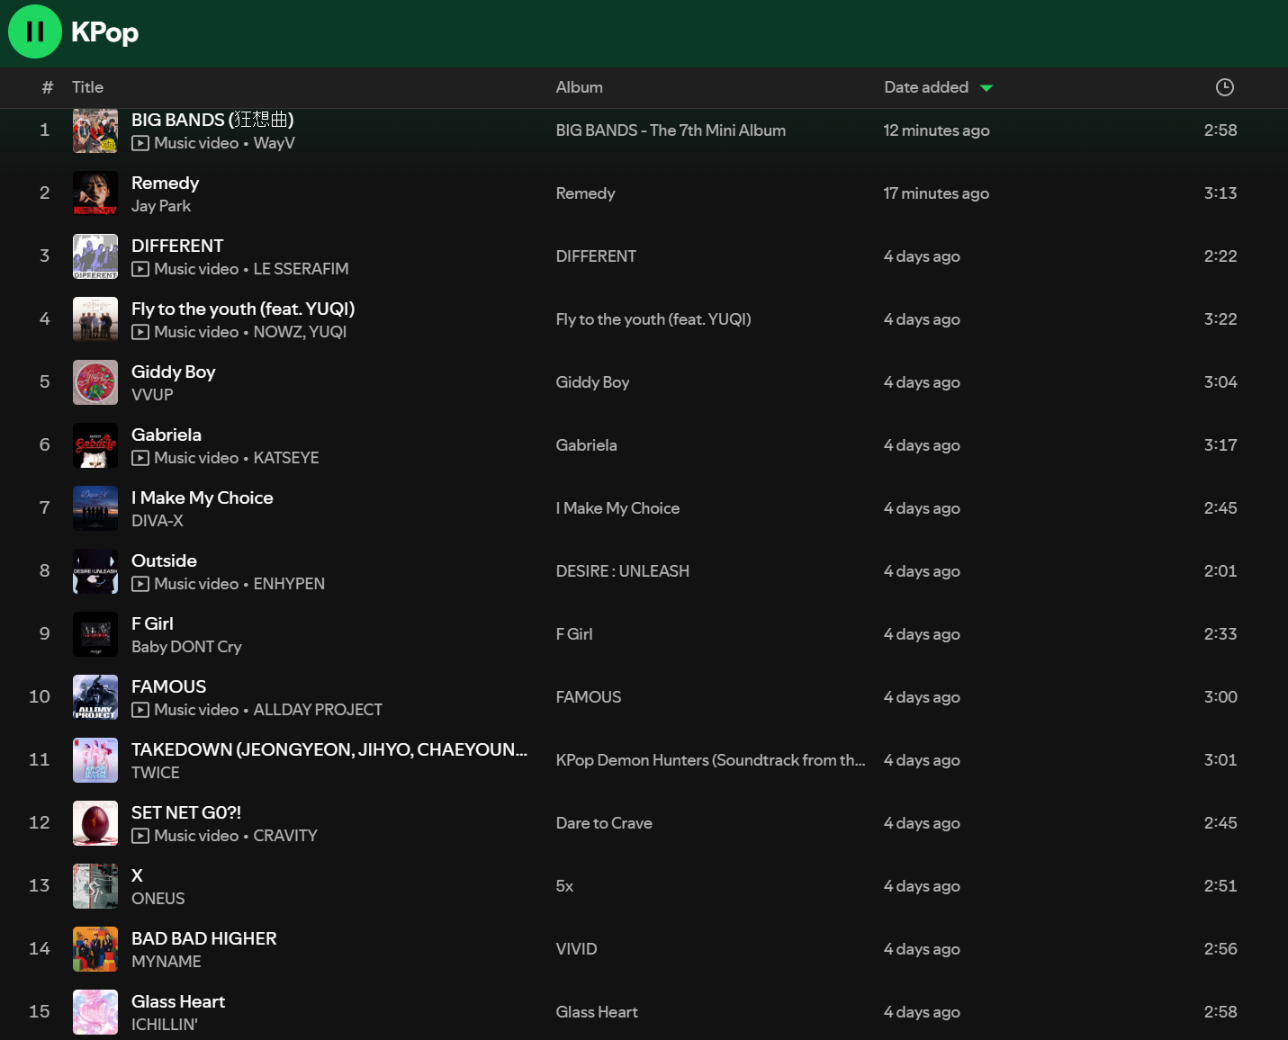Image resolution: width=1288 pixels, height=1040 pixels.
Task: Open artist link ICHILLIN'
Action: 165,1025
